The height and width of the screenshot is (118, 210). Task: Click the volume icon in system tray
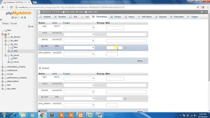point(195,115)
